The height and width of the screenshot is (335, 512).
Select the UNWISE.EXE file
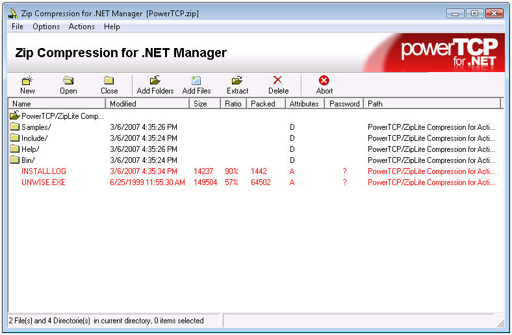click(x=44, y=182)
